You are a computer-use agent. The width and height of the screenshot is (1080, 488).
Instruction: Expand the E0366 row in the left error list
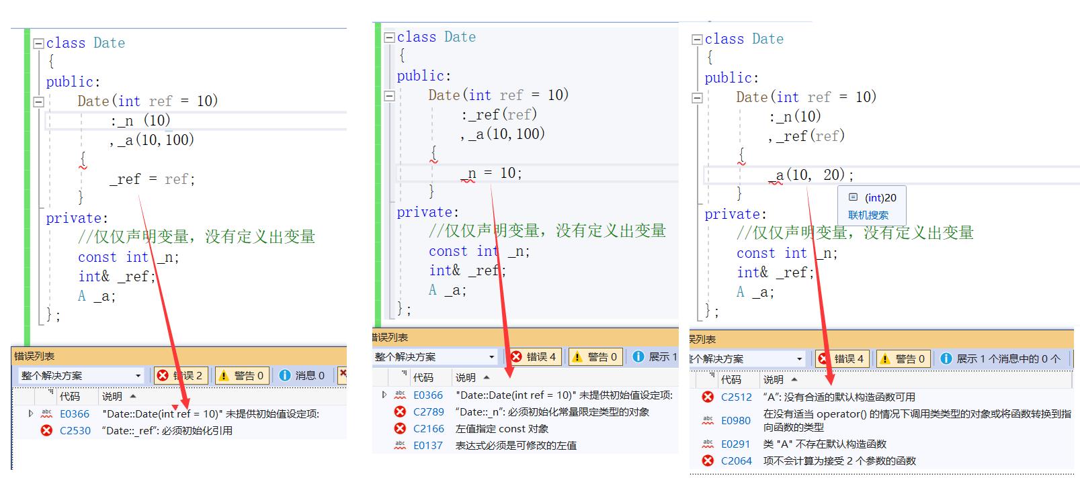pyautogui.click(x=30, y=413)
